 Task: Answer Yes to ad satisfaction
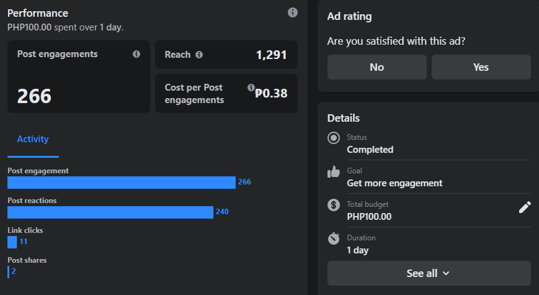[481, 67]
